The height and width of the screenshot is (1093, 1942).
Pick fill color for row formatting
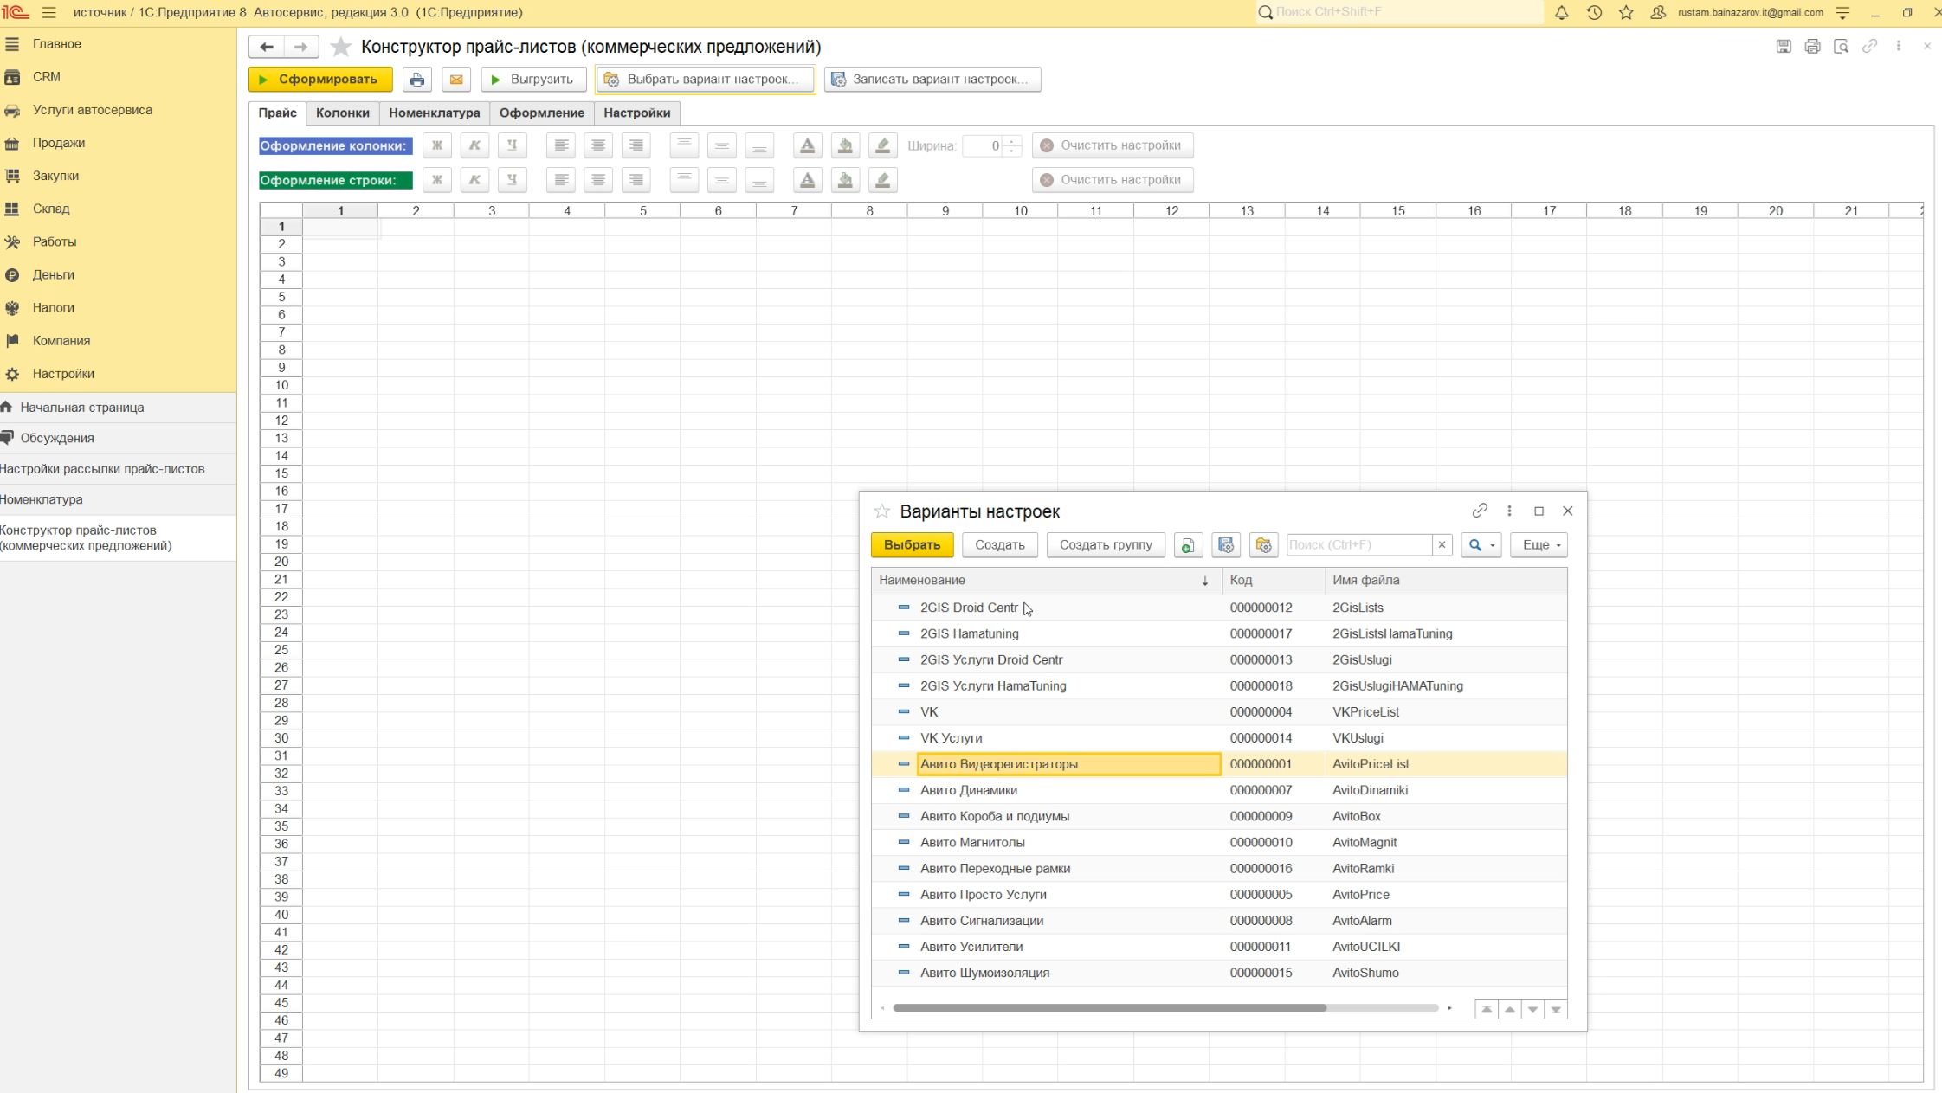(845, 180)
